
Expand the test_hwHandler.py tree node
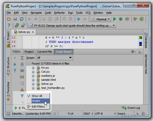point(33,88)
